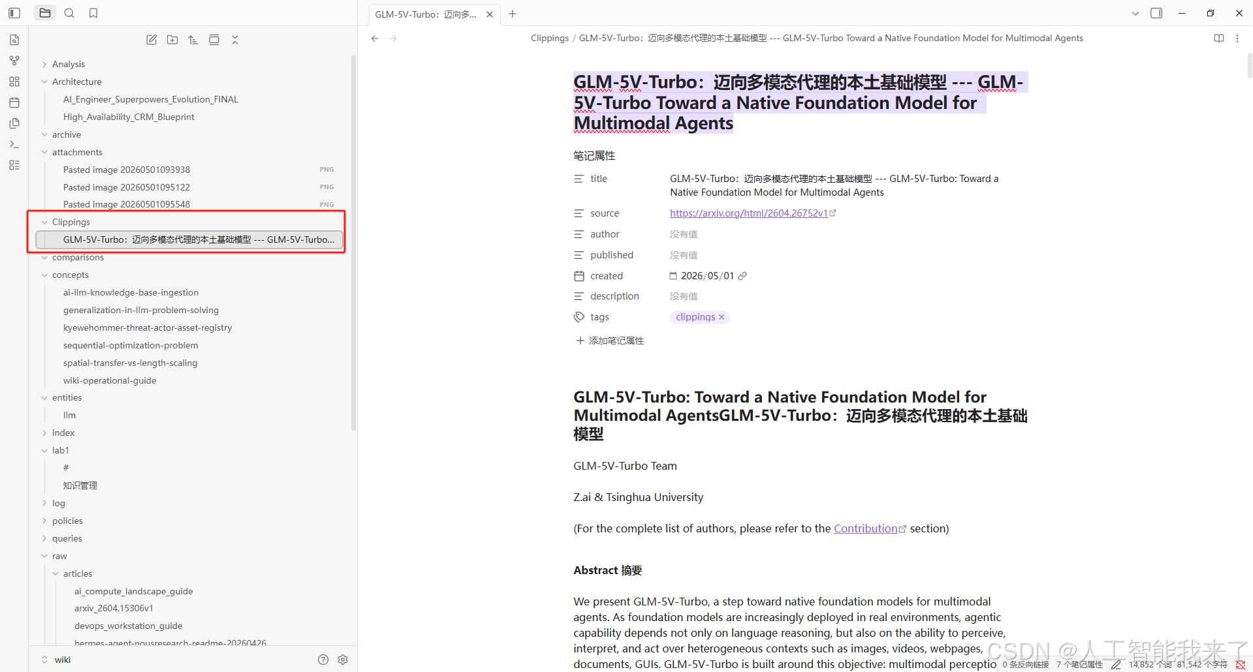The width and height of the screenshot is (1253, 672).
Task: Open graph view from the ribbon
Action: pyautogui.click(x=14, y=61)
